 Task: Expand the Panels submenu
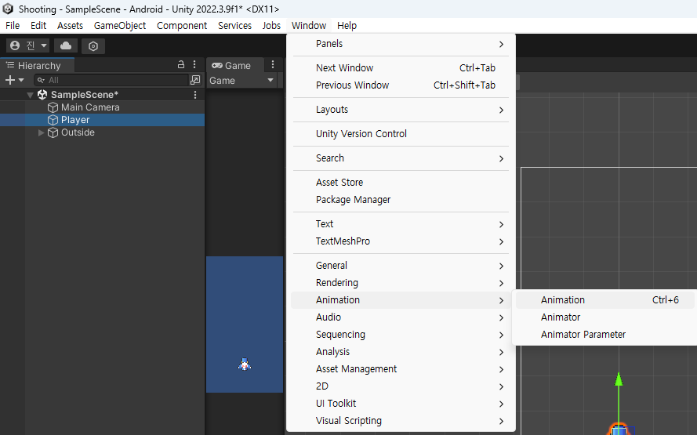[x=401, y=44]
